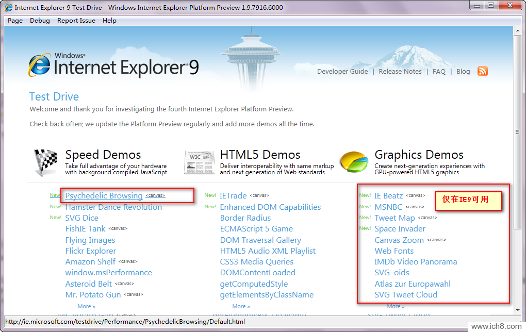Open the Release Notes link

point(400,72)
